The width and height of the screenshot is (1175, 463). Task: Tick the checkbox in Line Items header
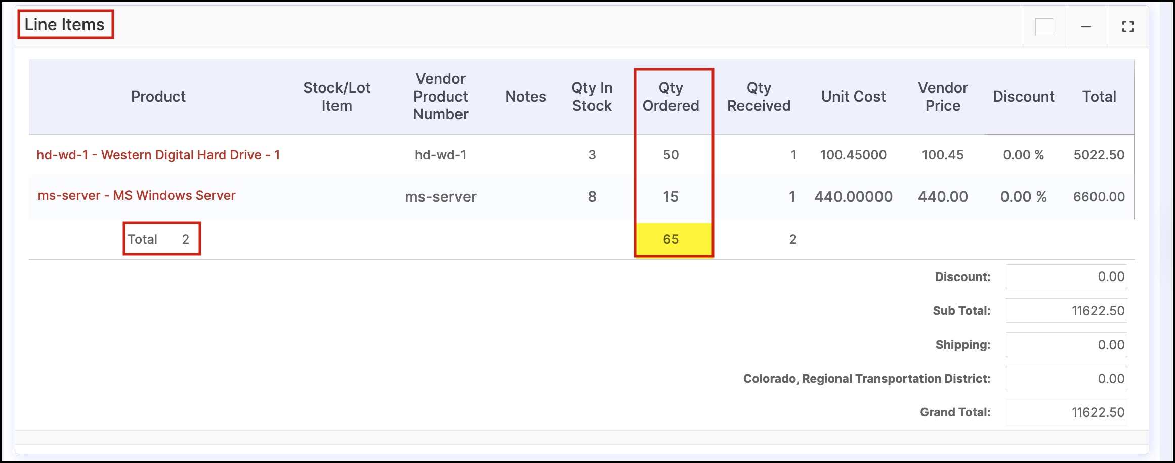(1044, 27)
